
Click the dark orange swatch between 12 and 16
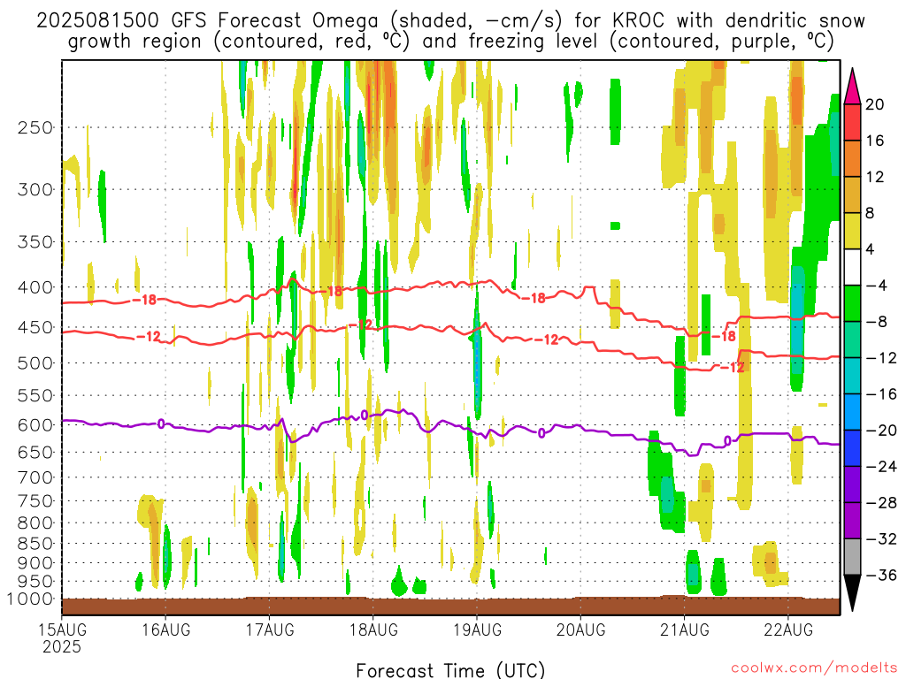[x=852, y=159]
